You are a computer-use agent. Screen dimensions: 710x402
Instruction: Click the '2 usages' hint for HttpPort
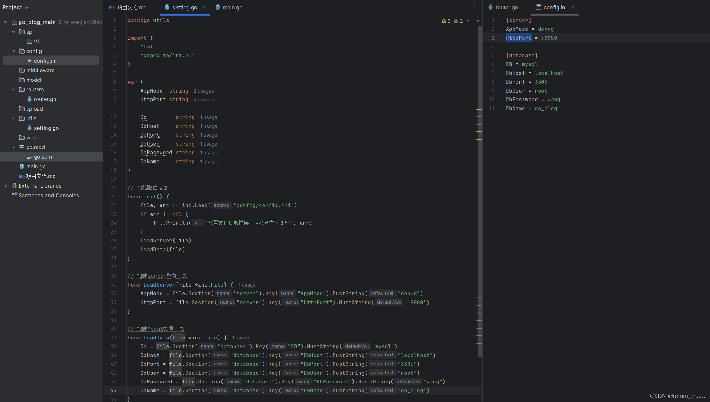[203, 100]
